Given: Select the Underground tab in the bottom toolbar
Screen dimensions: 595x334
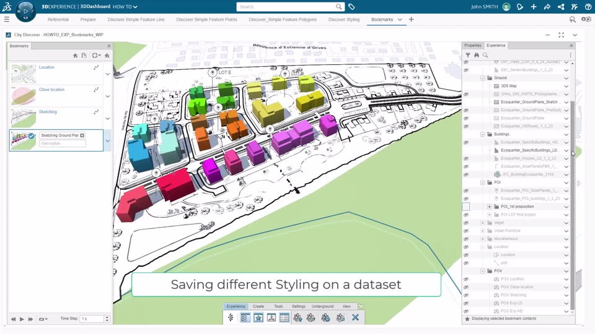Looking at the screenshot, I should [322, 306].
